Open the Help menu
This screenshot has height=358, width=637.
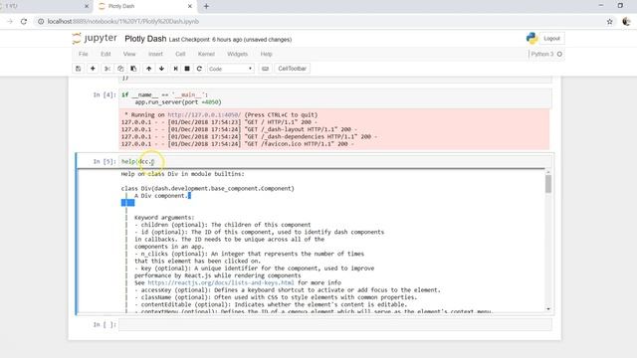coord(266,54)
